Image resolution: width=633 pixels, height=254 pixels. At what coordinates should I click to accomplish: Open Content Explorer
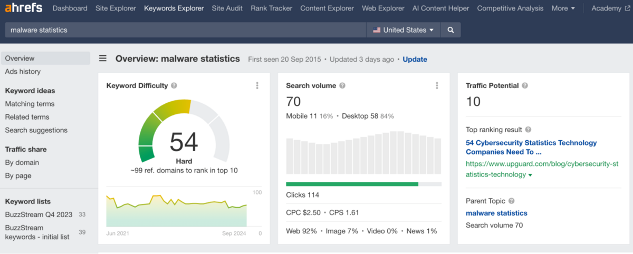pos(327,8)
